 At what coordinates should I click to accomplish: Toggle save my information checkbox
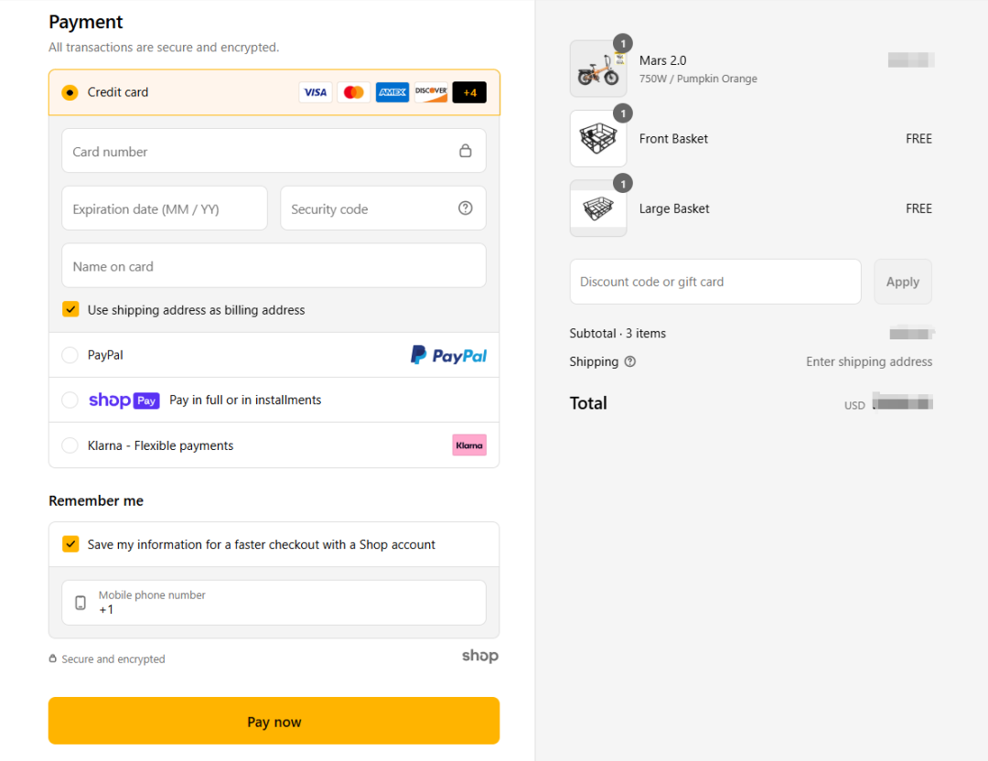coord(70,544)
